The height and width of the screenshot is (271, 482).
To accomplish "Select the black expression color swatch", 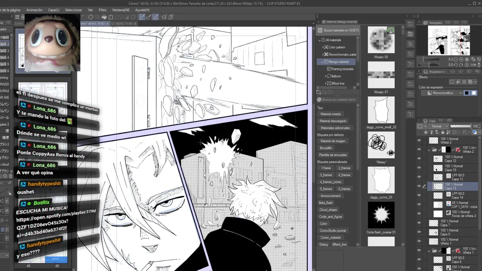I will 467,93.
